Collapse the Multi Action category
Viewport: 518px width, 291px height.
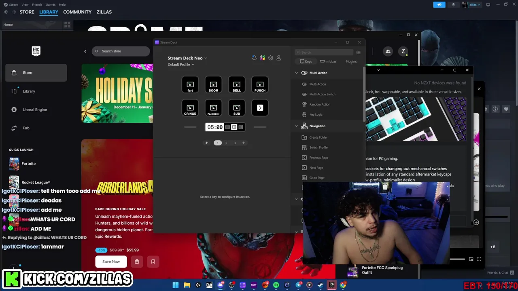click(x=296, y=73)
